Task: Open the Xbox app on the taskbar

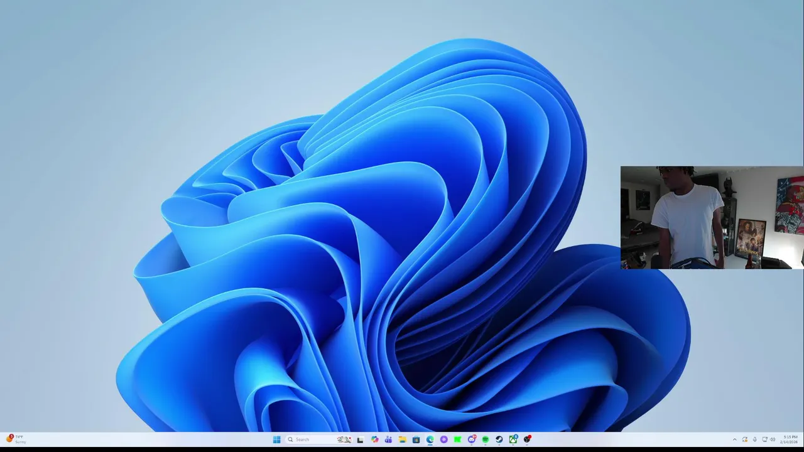Action: tap(513, 439)
